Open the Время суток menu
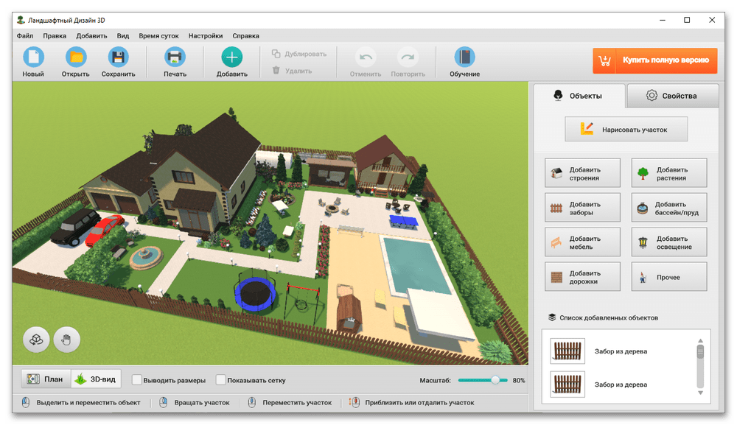 (x=158, y=35)
